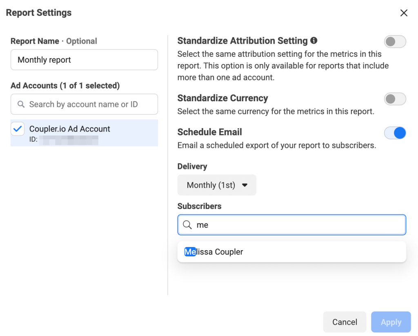Click the search icon in the Ad Accounts box
The image size is (418, 336).
point(21,104)
